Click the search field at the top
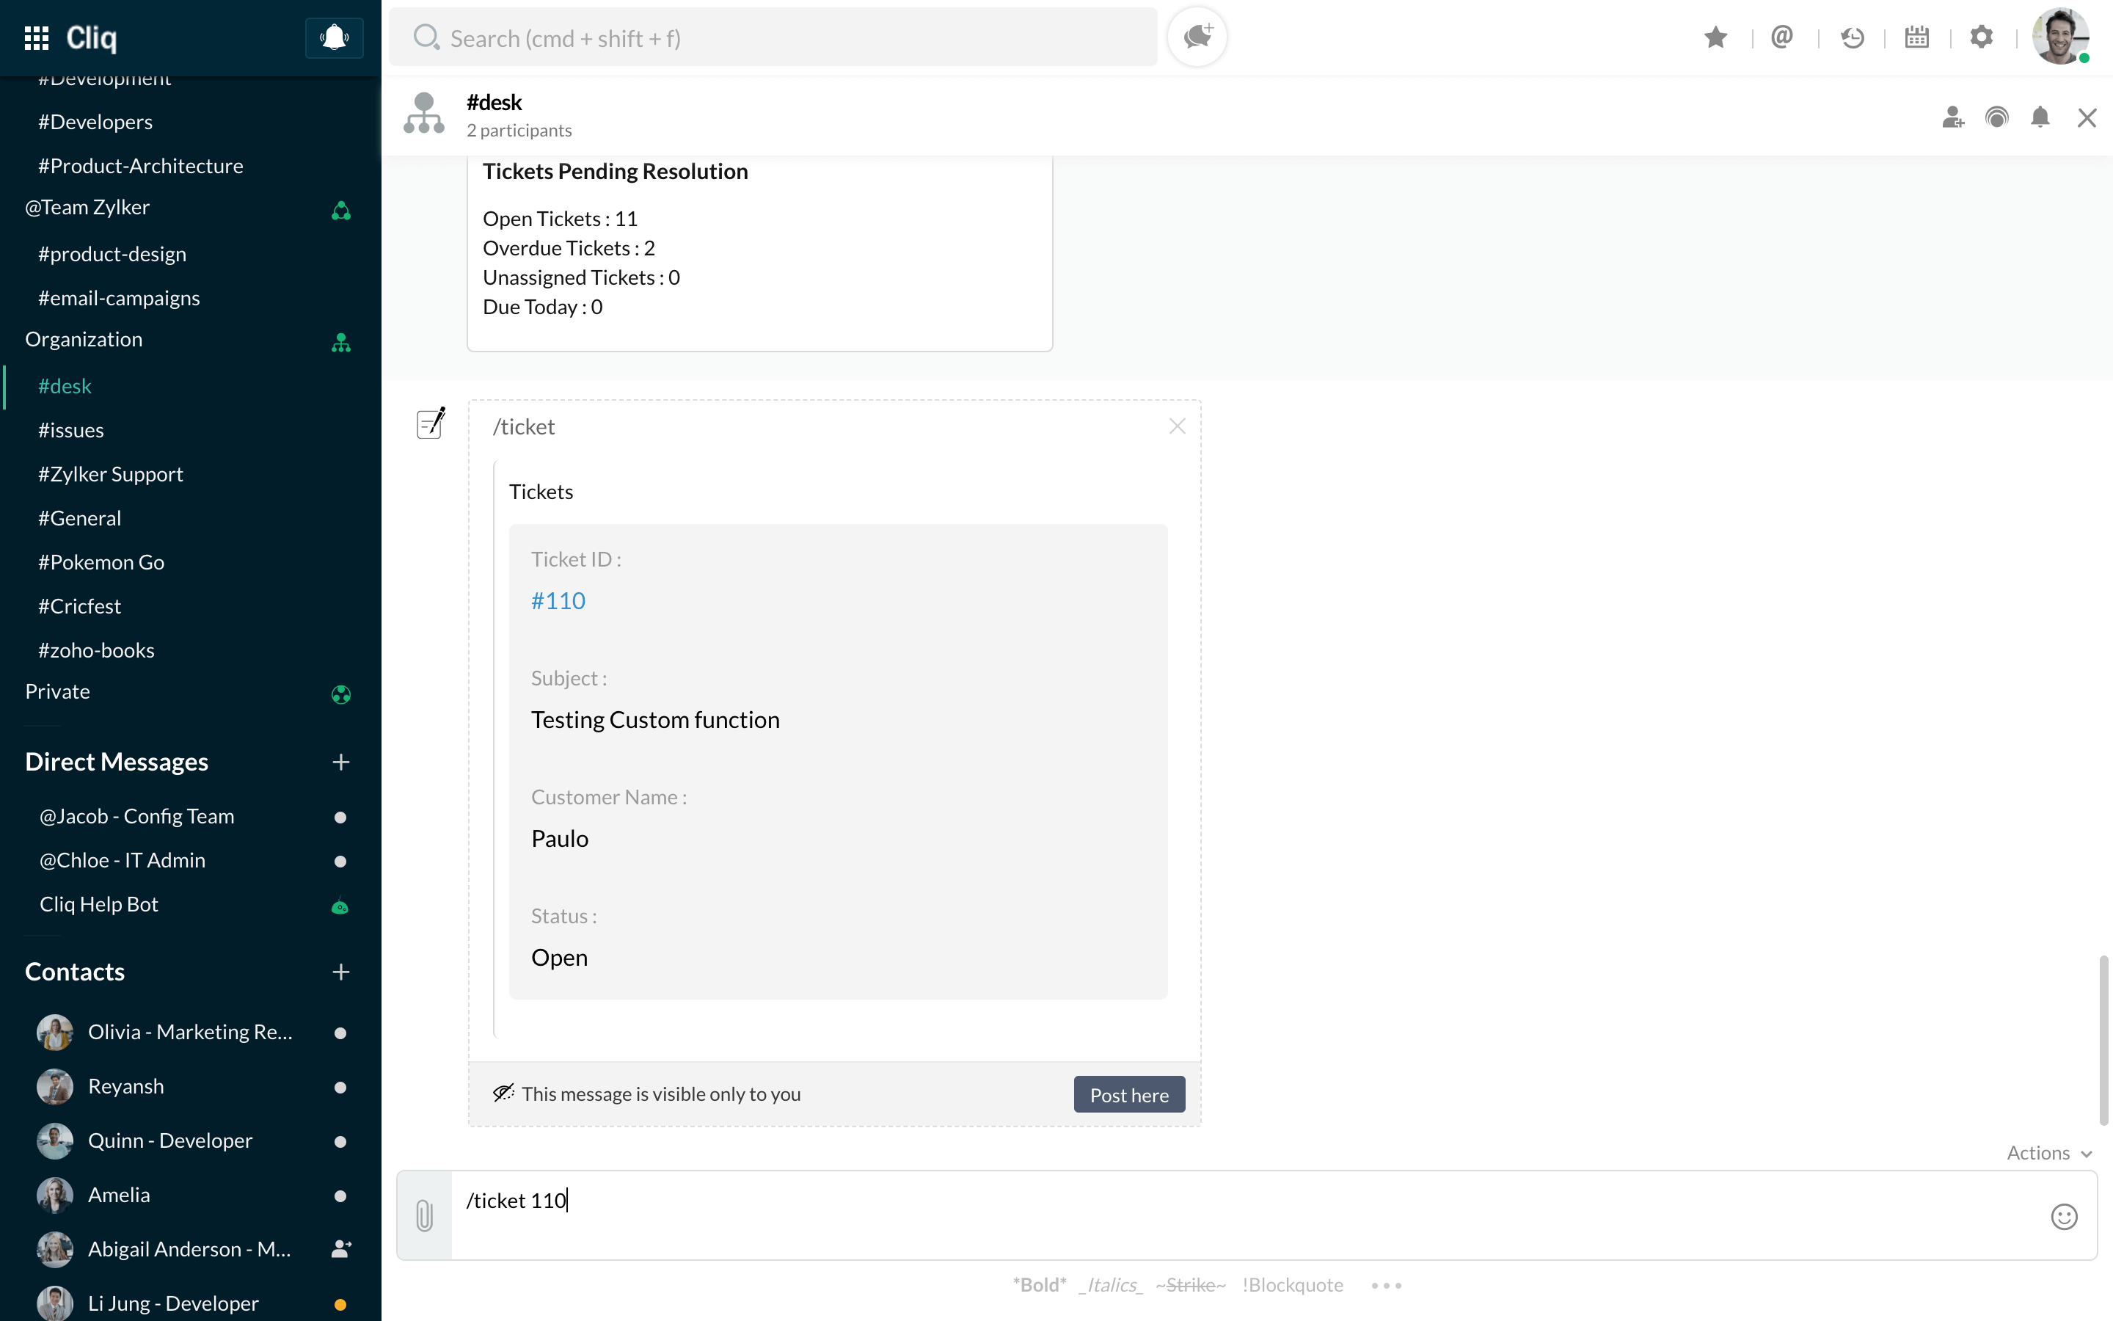The height and width of the screenshot is (1321, 2113). point(773,37)
